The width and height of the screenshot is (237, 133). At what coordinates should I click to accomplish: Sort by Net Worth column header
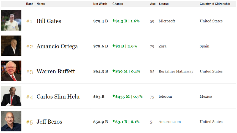100,4
